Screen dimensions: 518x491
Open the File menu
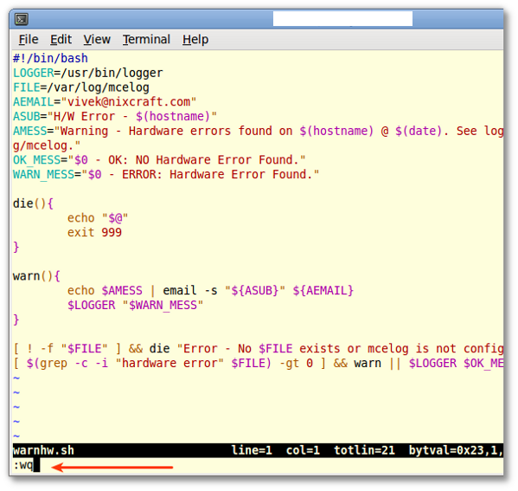tap(29, 40)
